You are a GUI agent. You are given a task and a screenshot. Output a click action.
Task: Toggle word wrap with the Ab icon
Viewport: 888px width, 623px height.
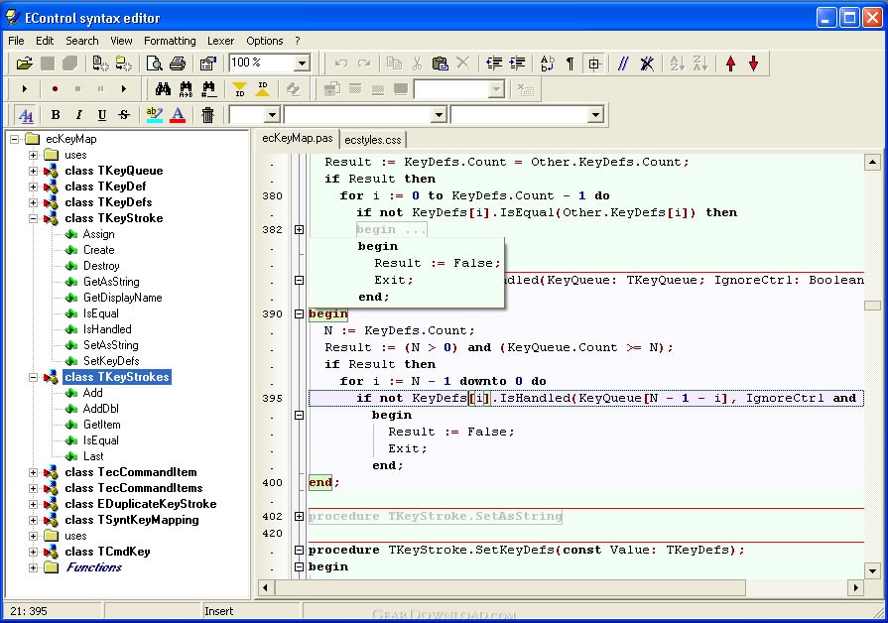548,63
